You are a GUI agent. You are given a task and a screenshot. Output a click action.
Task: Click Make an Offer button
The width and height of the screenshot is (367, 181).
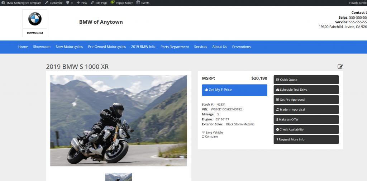coord(306,119)
